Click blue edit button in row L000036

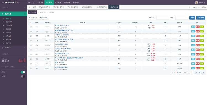[x=193, y=36]
